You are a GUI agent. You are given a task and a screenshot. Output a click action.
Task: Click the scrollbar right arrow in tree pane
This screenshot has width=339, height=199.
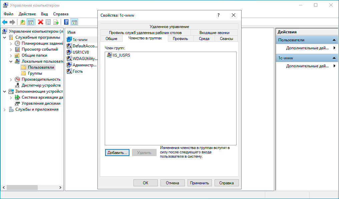pyautogui.click(x=60, y=187)
